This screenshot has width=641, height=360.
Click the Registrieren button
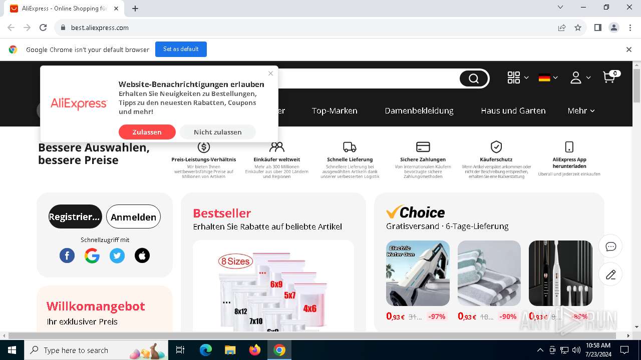75,217
